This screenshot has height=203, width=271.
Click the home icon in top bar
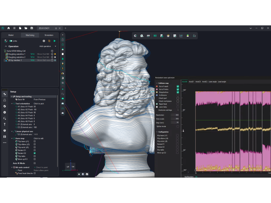click(8, 28)
